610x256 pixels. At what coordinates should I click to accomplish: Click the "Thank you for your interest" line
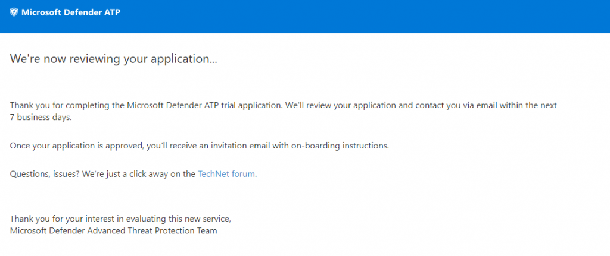120,219
